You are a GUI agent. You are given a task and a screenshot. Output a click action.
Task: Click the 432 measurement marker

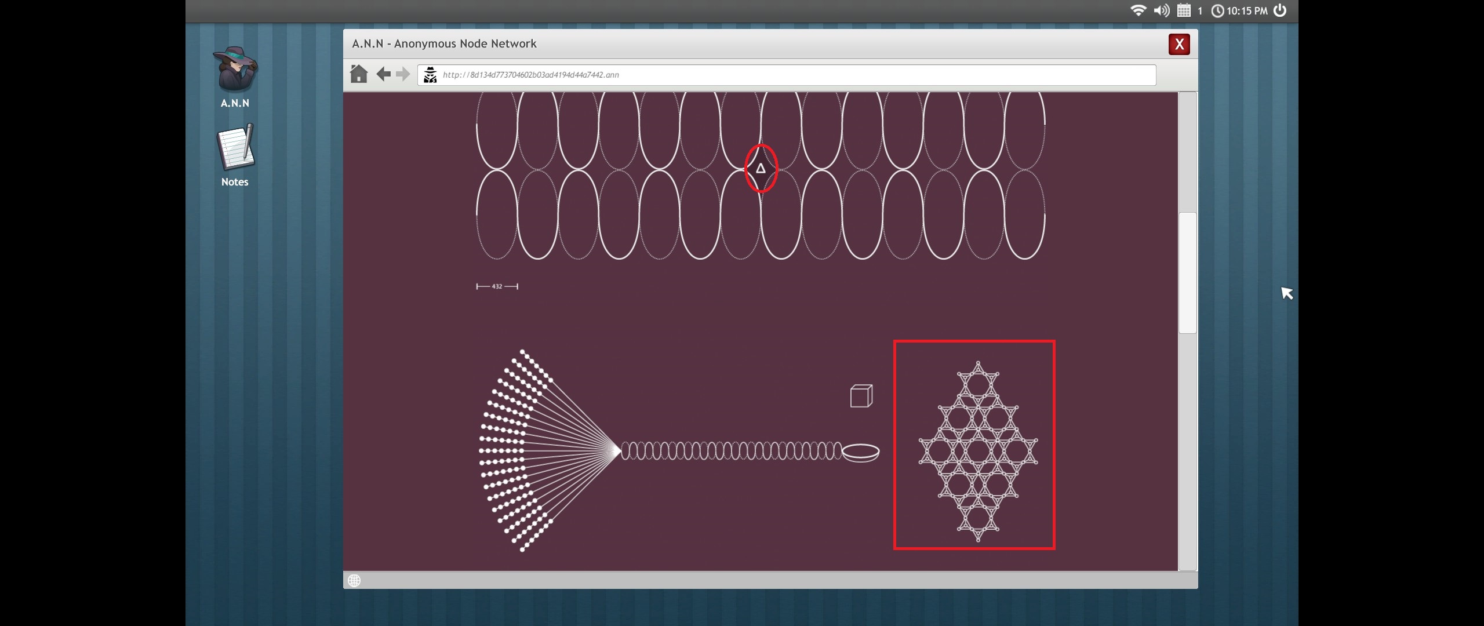click(497, 286)
